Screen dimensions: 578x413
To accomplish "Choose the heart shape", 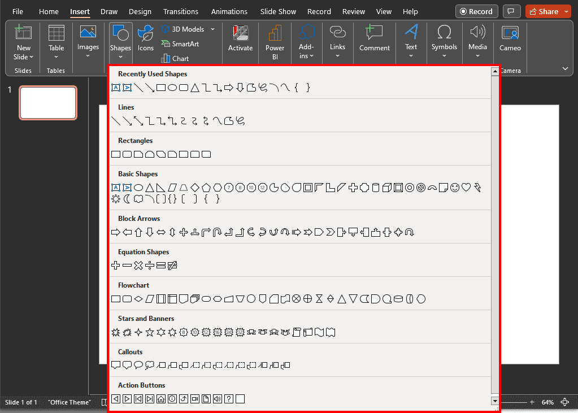I will click(466, 187).
